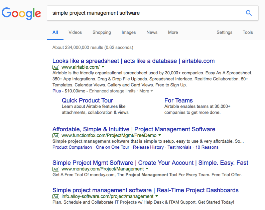The height and width of the screenshot is (210, 265).
Task: Open the Testimonials link
Action: (179, 147)
